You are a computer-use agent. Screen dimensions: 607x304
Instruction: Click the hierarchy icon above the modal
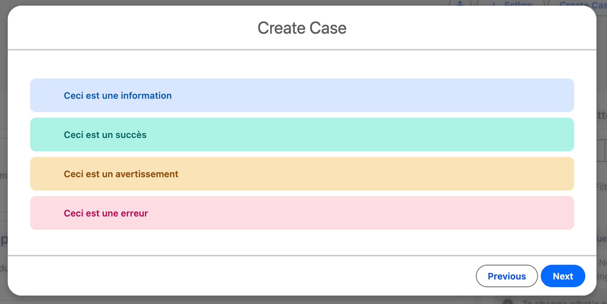[x=460, y=3]
